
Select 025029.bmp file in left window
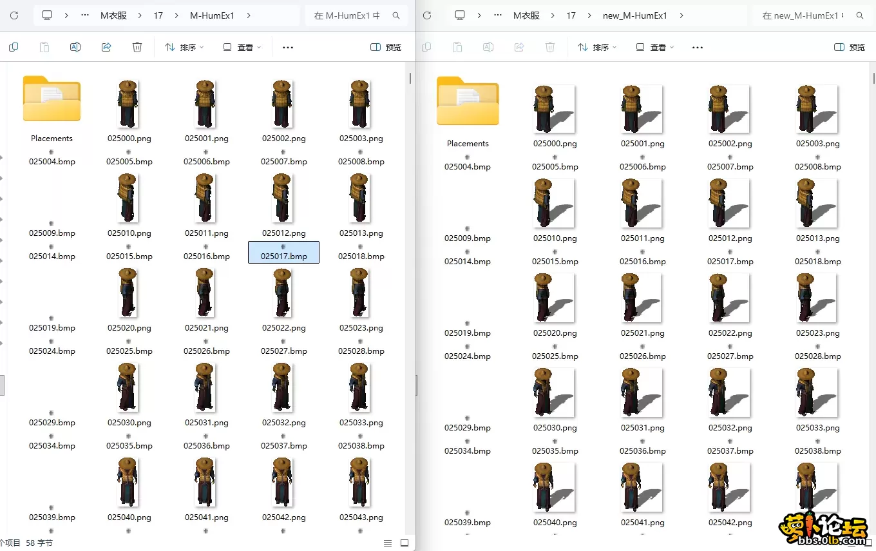click(x=52, y=419)
